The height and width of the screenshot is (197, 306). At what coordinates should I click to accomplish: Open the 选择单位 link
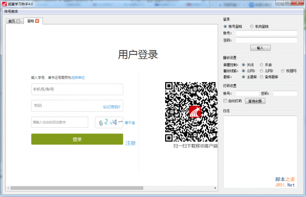[x=78, y=77]
